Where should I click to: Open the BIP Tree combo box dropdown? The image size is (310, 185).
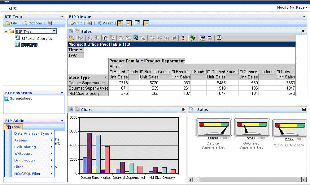pos(54,31)
